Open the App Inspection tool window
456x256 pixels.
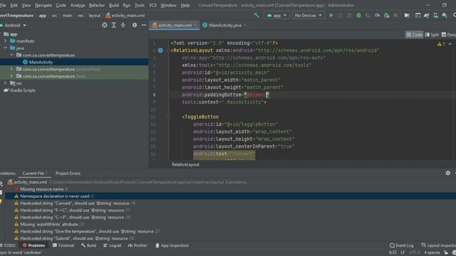tap(172, 245)
